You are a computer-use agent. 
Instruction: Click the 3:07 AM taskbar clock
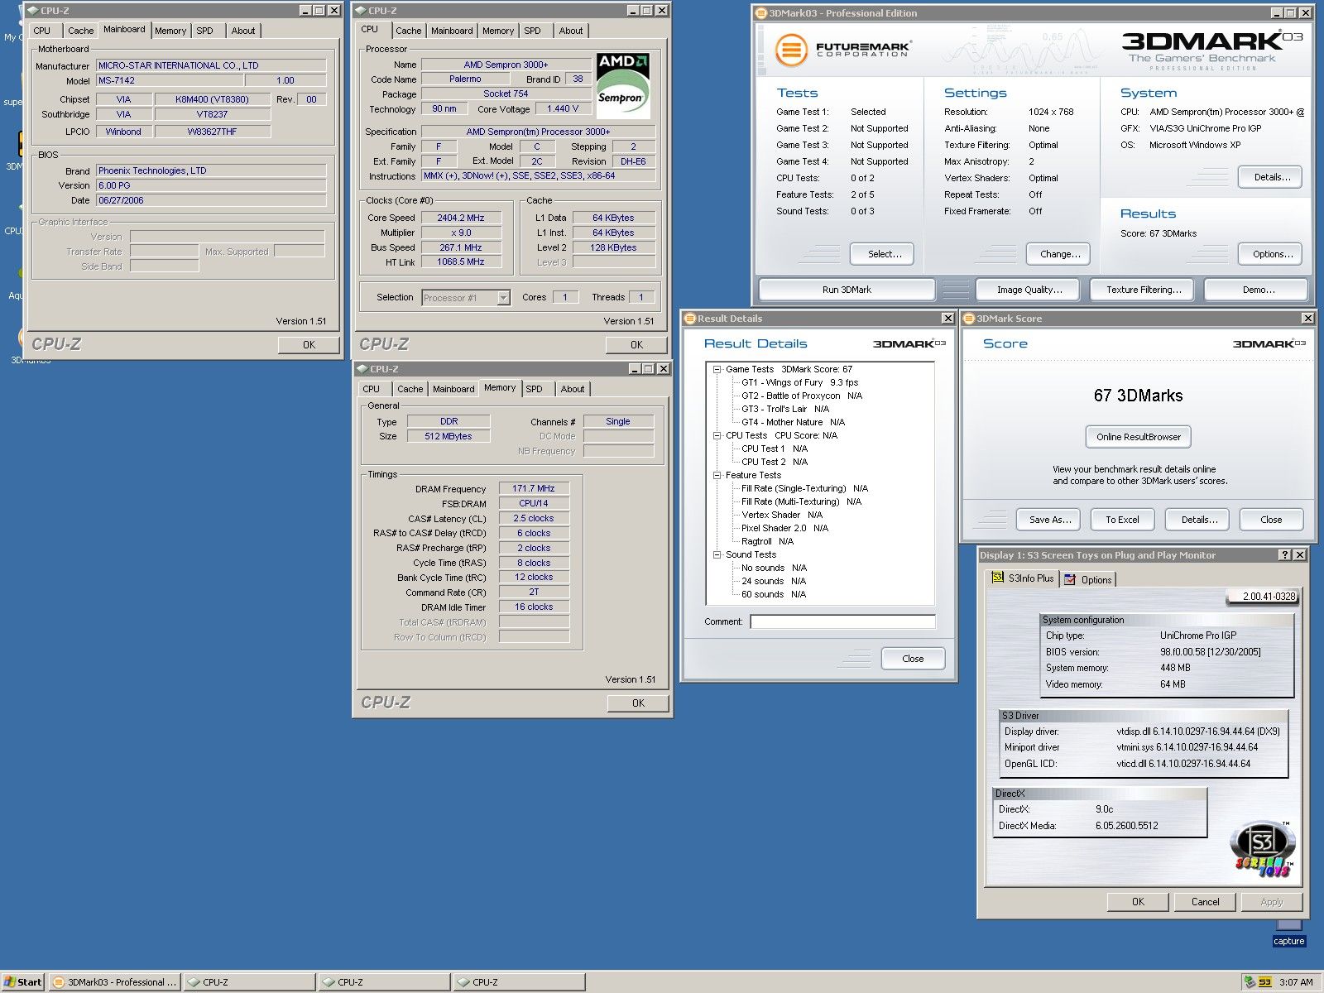coord(1296,982)
